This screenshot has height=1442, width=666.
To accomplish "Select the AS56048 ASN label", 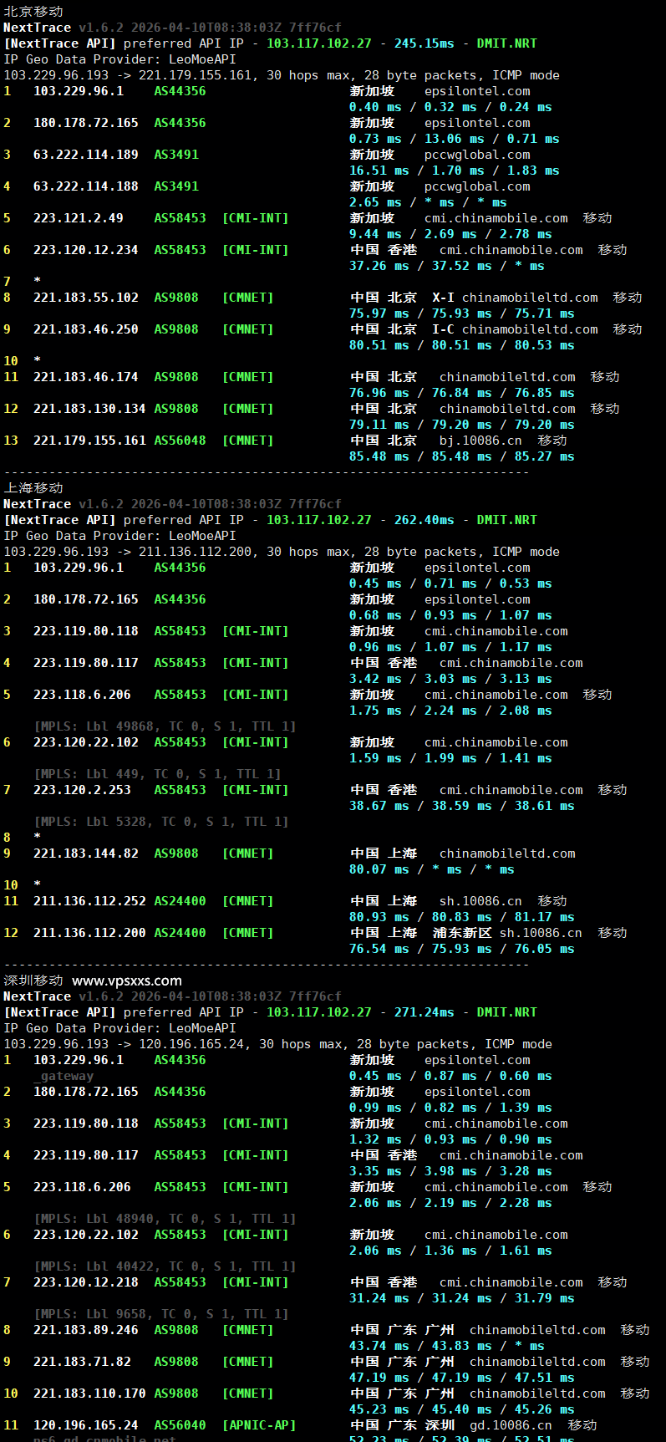I will tap(180, 441).
